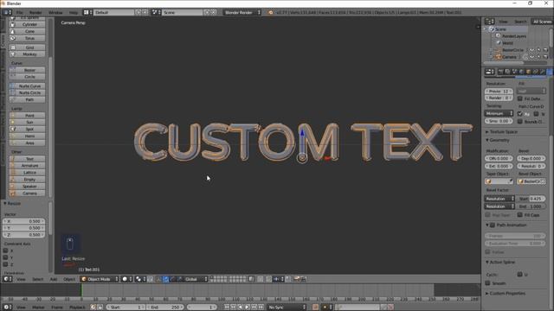Open the Global transform orientation dropdown
The width and height of the screenshot is (554, 311).
(196, 279)
